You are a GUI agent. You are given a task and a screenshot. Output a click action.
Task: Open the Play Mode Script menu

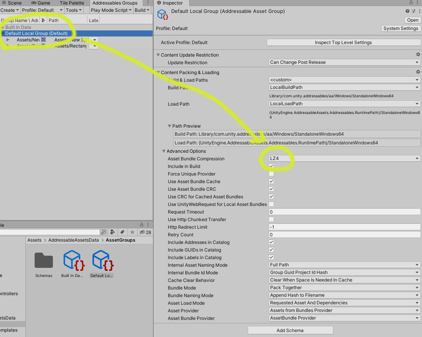pyautogui.click(x=111, y=10)
